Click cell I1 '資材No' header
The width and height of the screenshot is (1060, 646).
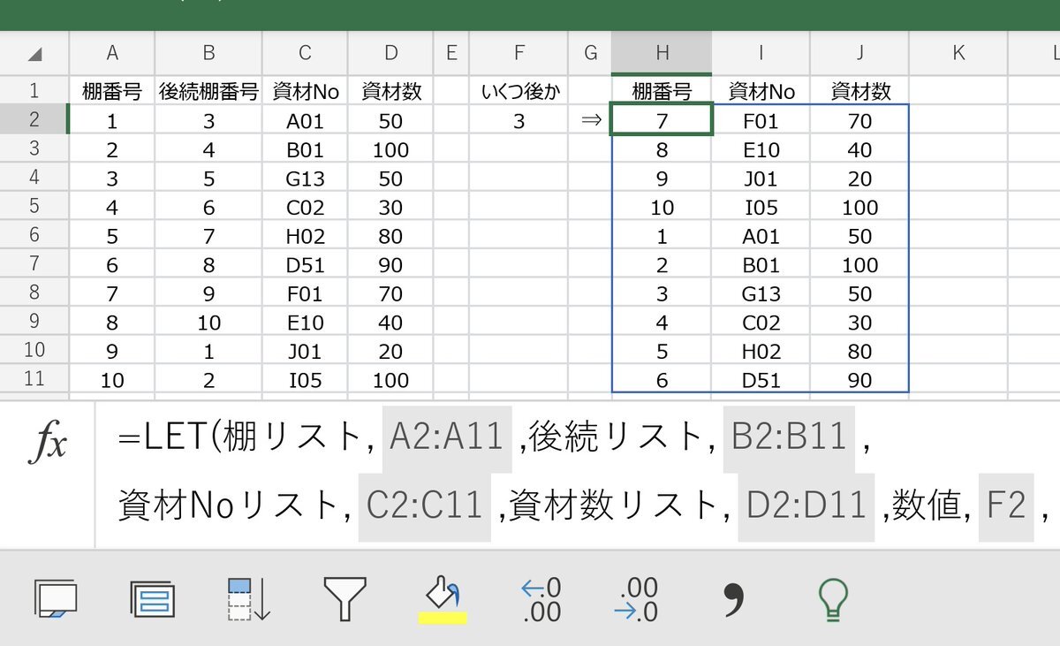[761, 90]
